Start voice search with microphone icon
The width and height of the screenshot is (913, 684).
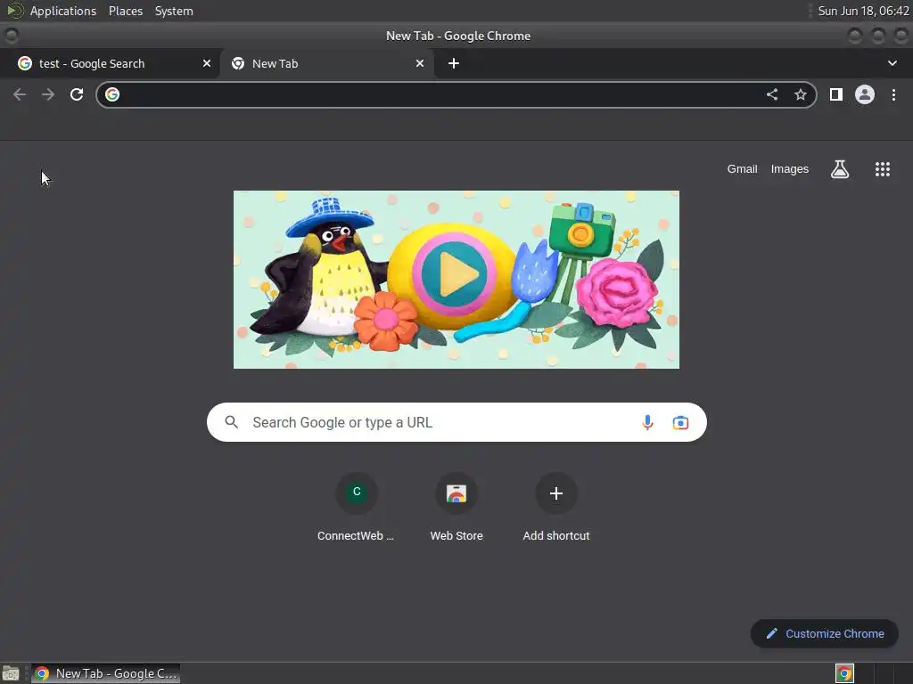click(647, 422)
